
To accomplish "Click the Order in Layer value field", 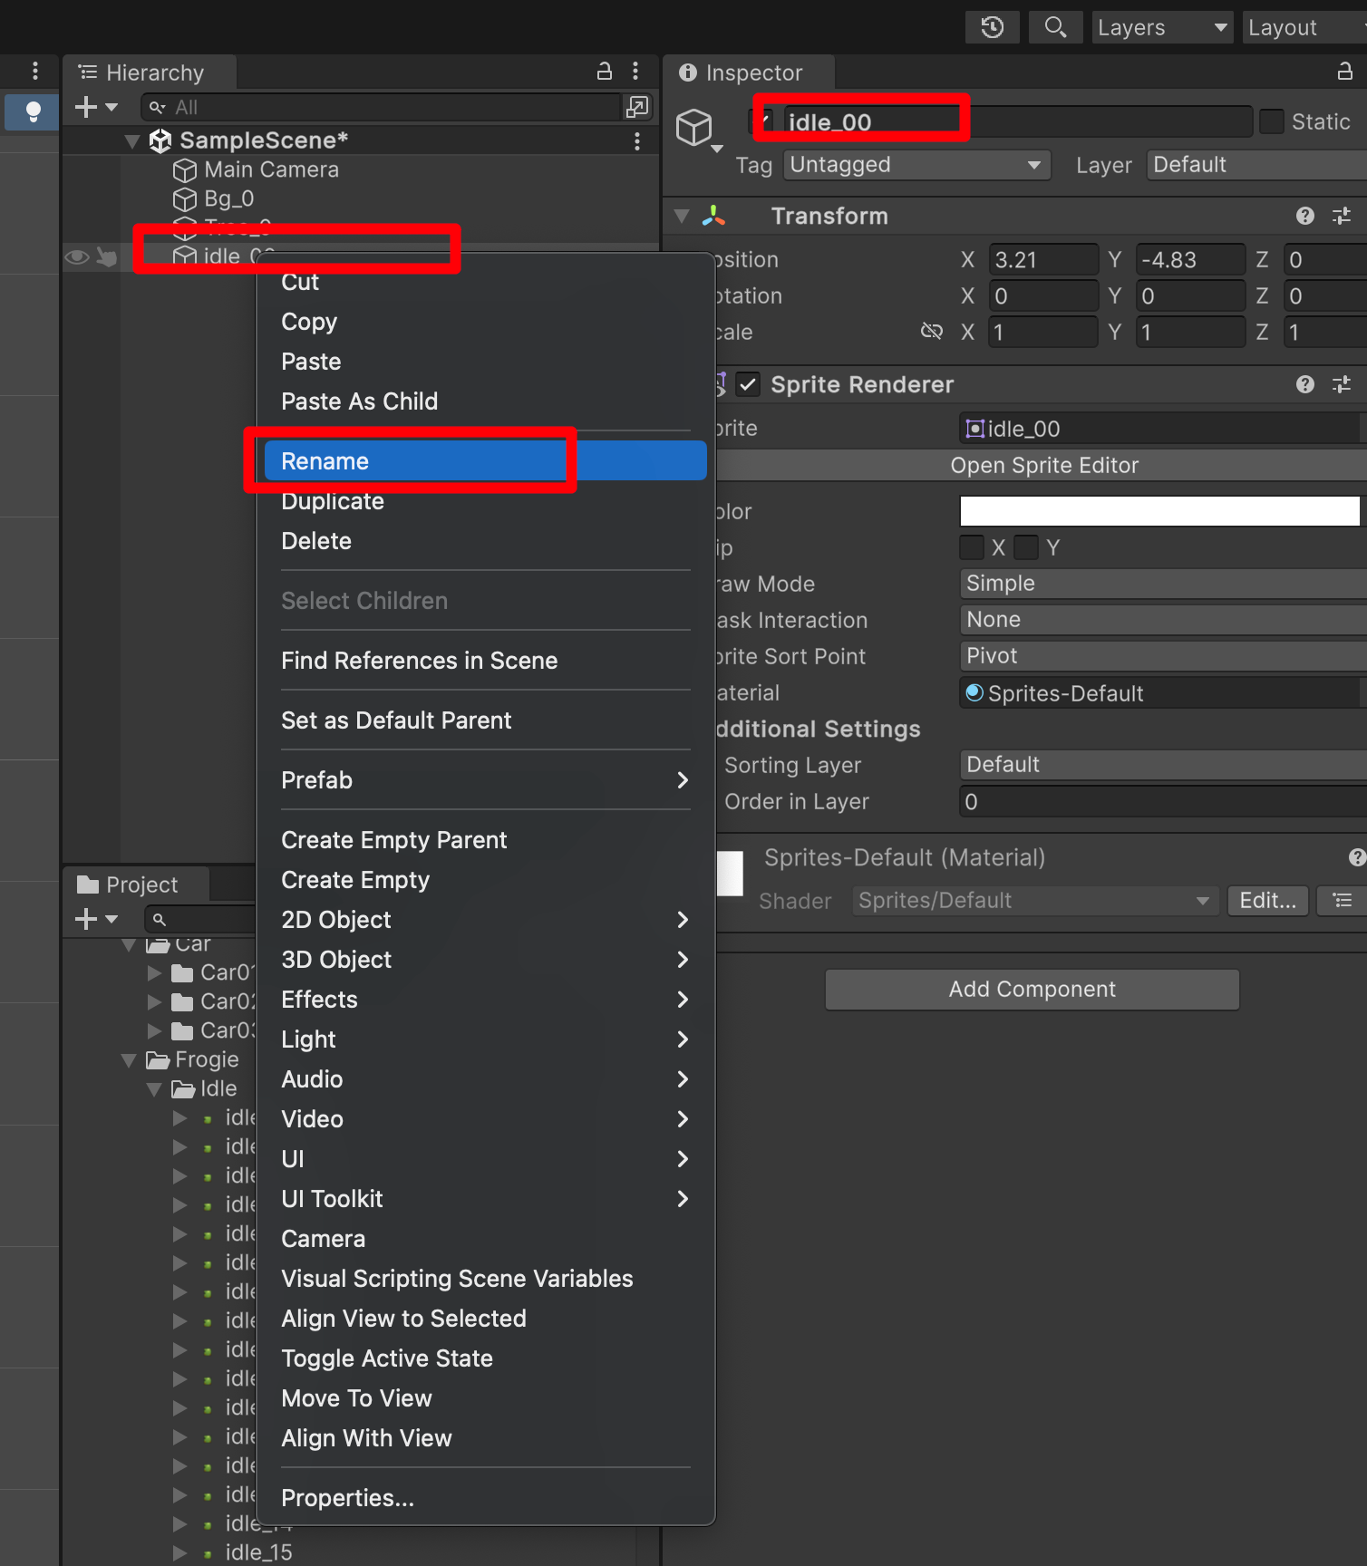I will (x=1163, y=801).
